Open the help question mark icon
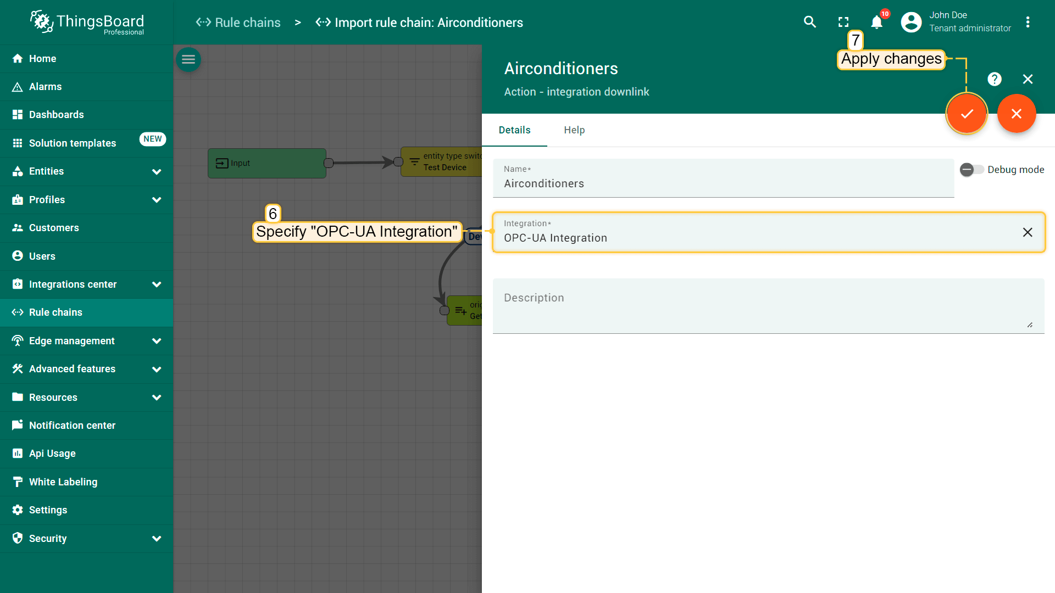1055x593 pixels. (994, 79)
